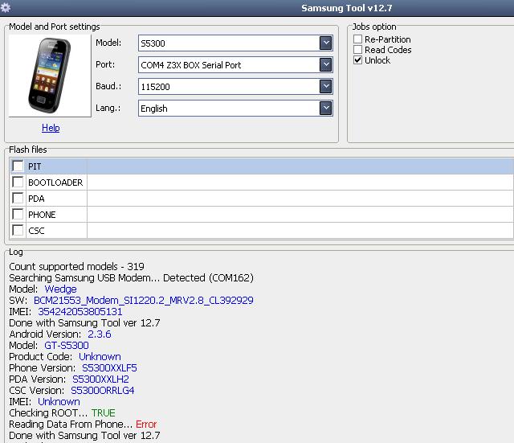This screenshot has height=443, width=514.
Task: Tick the Read Codes checkbox
Action: point(357,50)
